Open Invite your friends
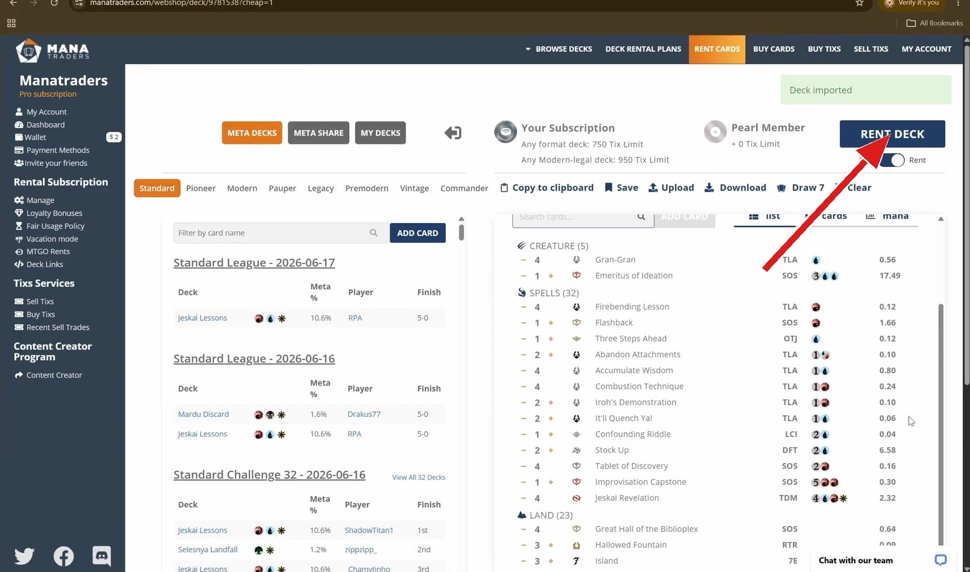 pyautogui.click(x=56, y=163)
